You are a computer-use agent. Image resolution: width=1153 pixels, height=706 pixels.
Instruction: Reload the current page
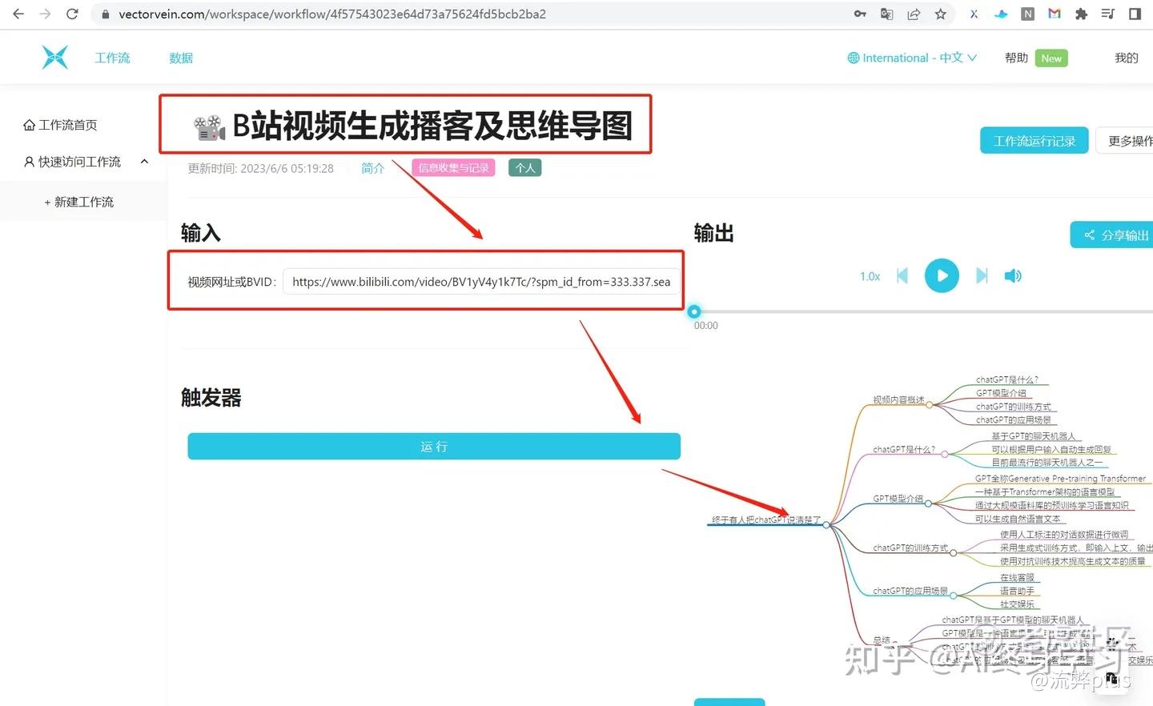pyautogui.click(x=72, y=14)
